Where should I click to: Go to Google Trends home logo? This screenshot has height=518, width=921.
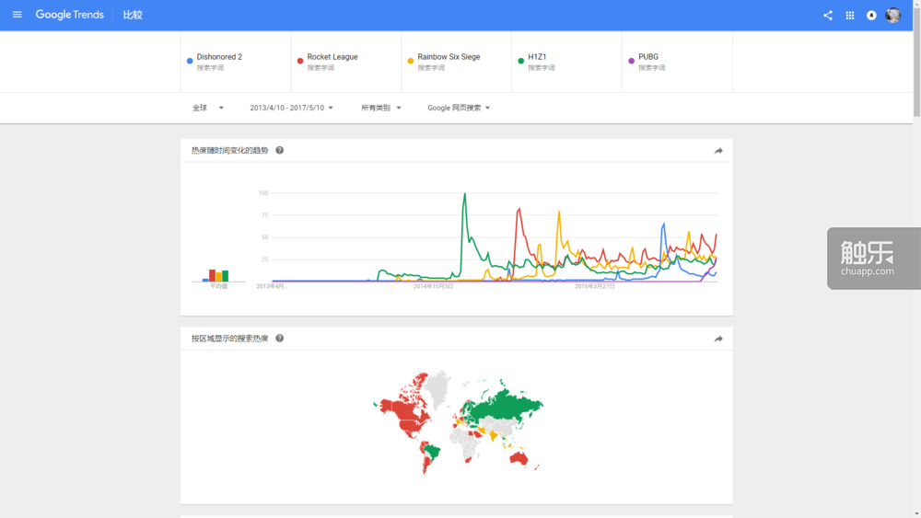point(70,16)
